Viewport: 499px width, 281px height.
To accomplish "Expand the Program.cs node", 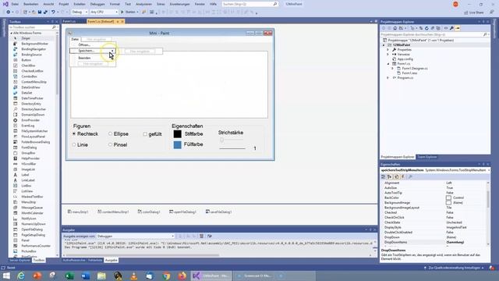I will 388,78.
